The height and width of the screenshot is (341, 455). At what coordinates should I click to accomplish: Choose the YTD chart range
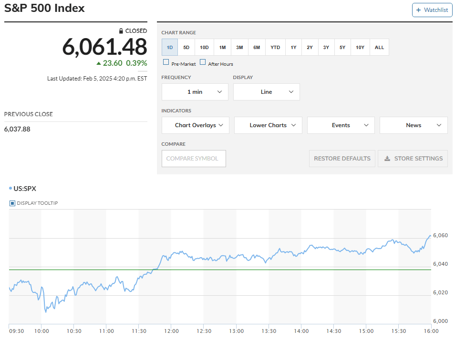275,47
